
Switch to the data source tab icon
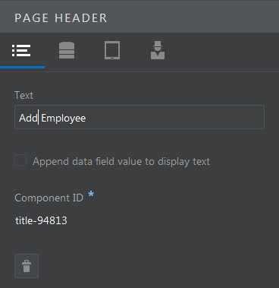pos(67,50)
